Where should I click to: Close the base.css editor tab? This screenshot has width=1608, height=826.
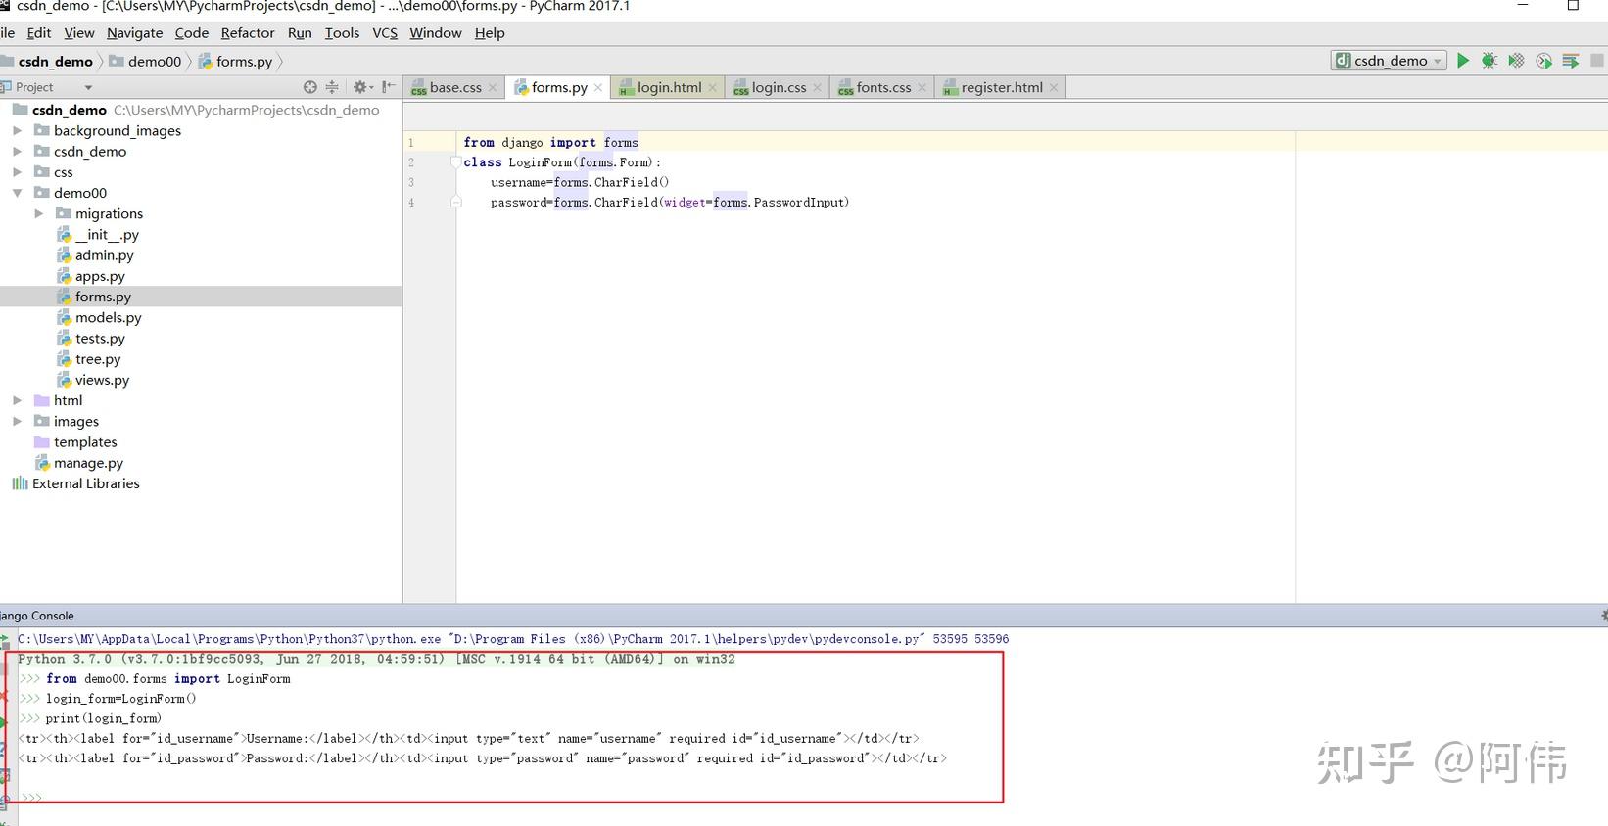(x=493, y=88)
